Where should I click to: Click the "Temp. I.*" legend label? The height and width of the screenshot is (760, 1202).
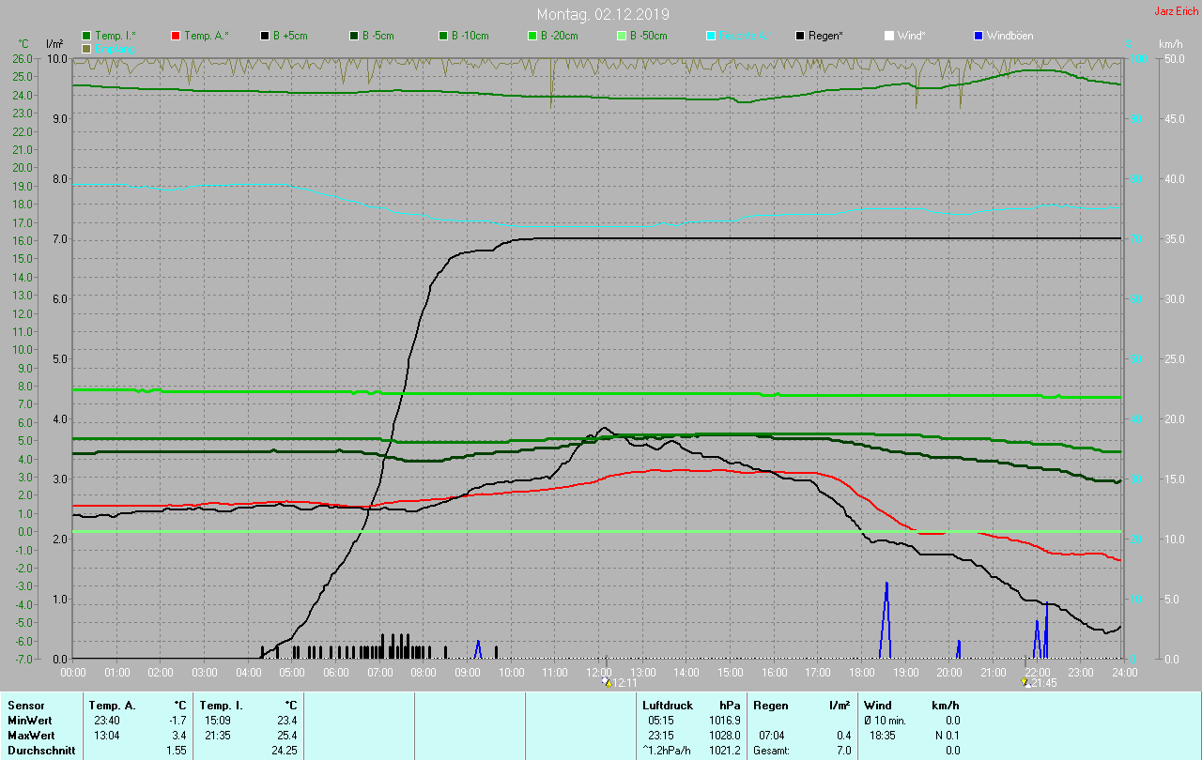[116, 36]
